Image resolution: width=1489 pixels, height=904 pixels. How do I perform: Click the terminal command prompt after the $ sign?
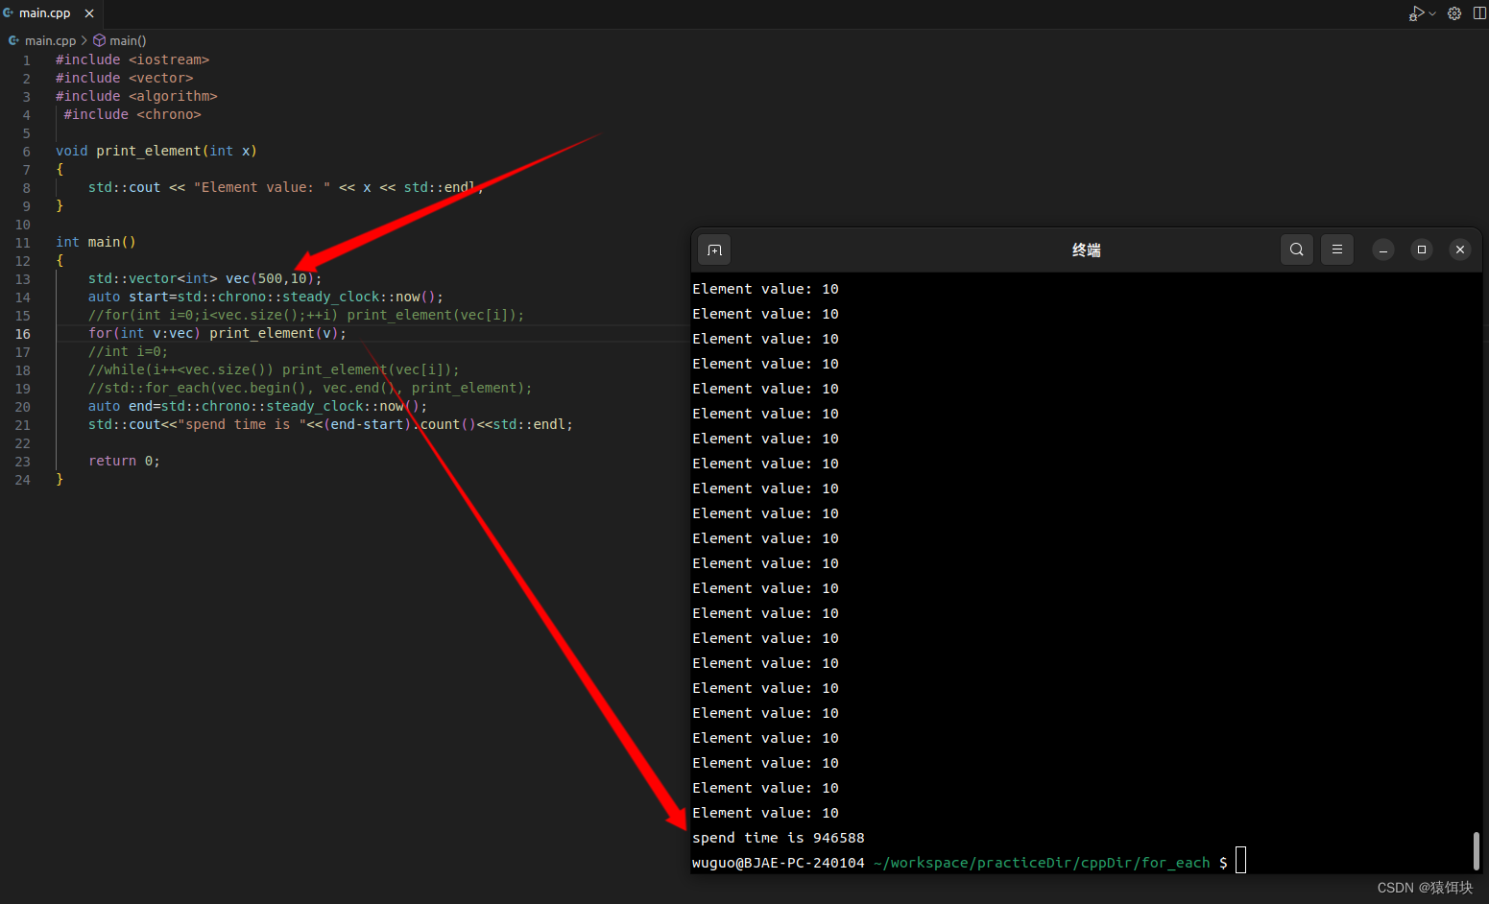coord(1241,862)
